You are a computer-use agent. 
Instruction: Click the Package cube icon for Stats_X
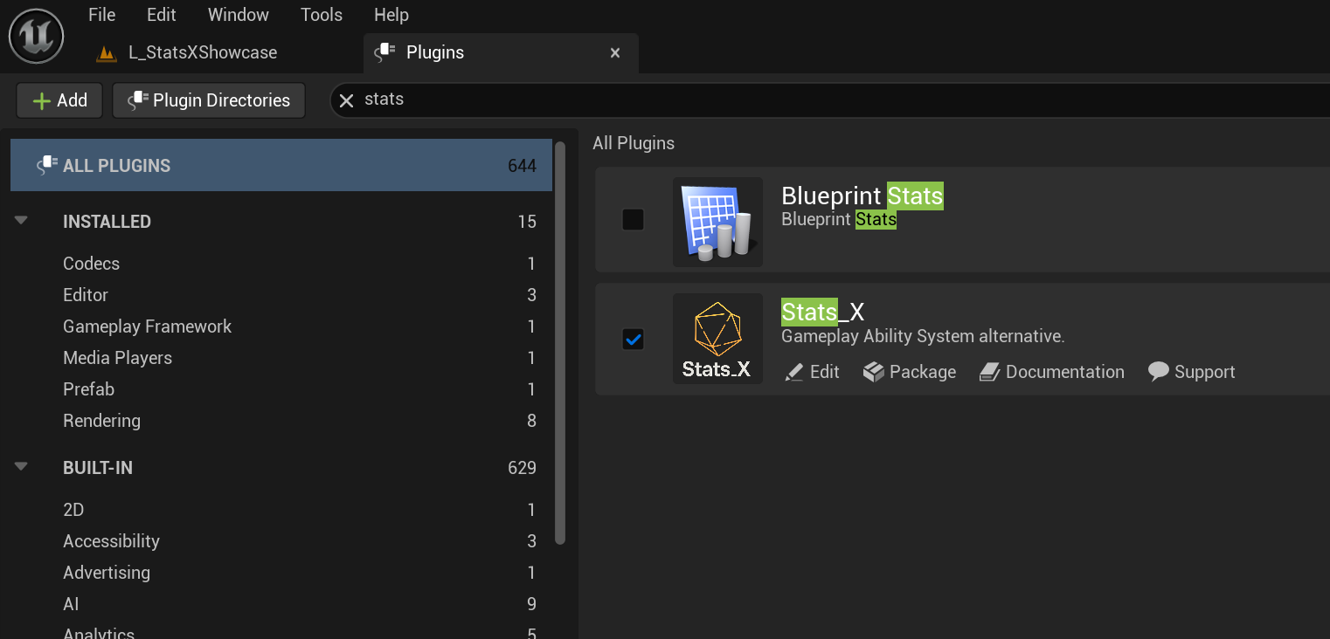[873, 371]
